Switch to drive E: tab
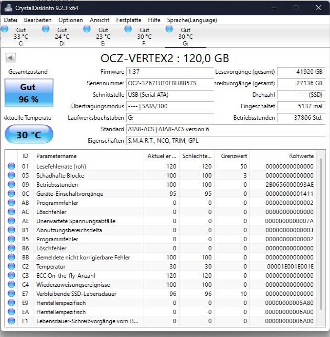 (103, 36)
